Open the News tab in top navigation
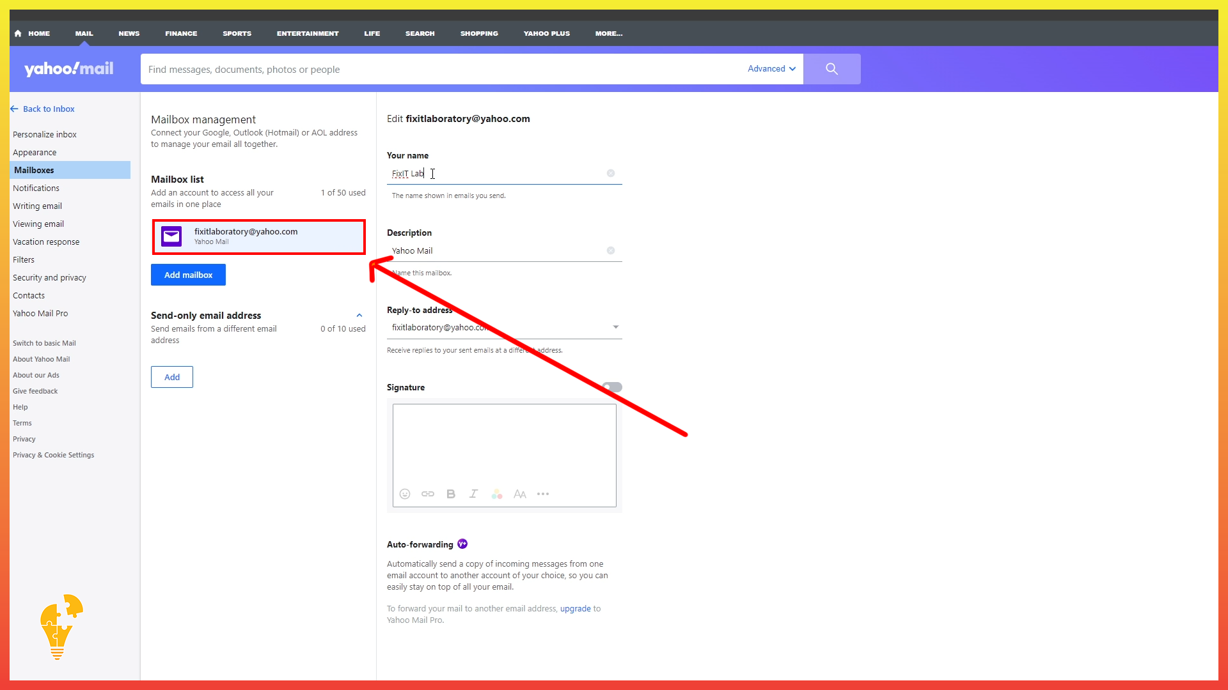Screen dimensions: 1228x690 (x=129, y=33)
